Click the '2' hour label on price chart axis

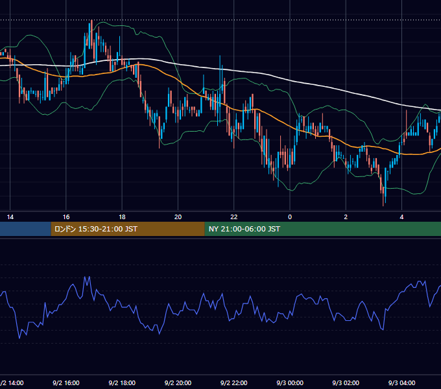tap(346, 217)
